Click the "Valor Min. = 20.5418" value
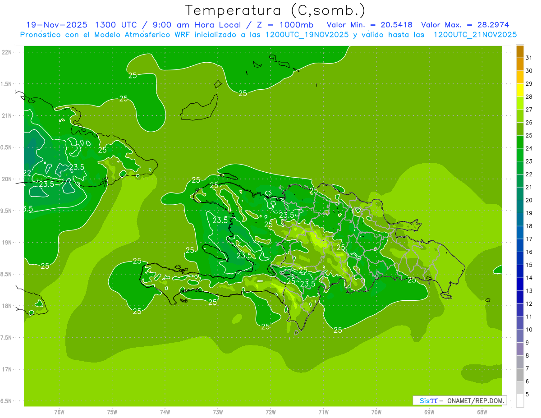Viewport: 541px width, 418px height. tap(371, 25)
